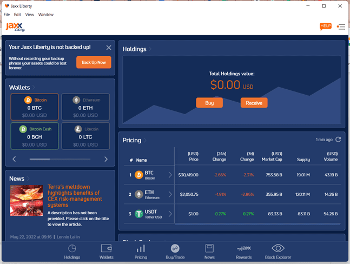Screen dimensions: 350x264
Task: Click the wallets carousel scrollbar
Action: point(60,160)
